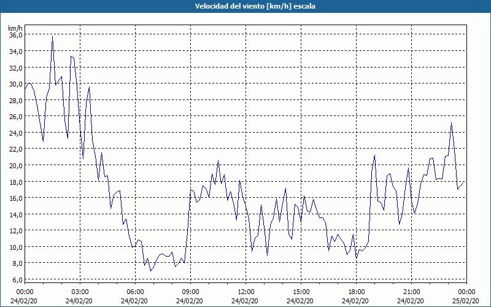Click the wind speed peak near 36 km/h

pyautogui.click(x=52, y=37)
